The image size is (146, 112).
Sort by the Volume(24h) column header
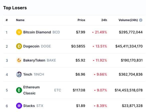128,20
